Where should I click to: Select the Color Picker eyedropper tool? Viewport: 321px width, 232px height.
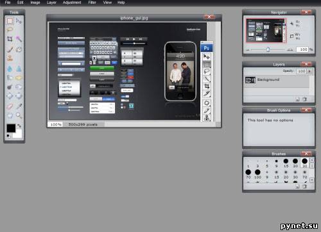click(19, 106)
